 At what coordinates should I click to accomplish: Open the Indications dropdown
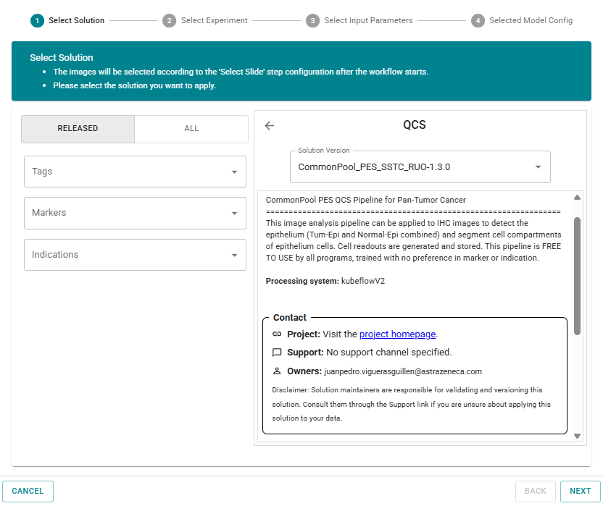[x=135, y=255]
